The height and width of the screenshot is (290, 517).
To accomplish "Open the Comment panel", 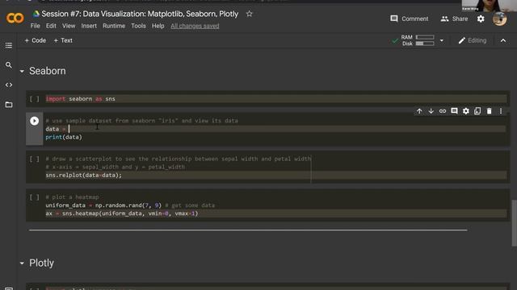I will (410, 19).
